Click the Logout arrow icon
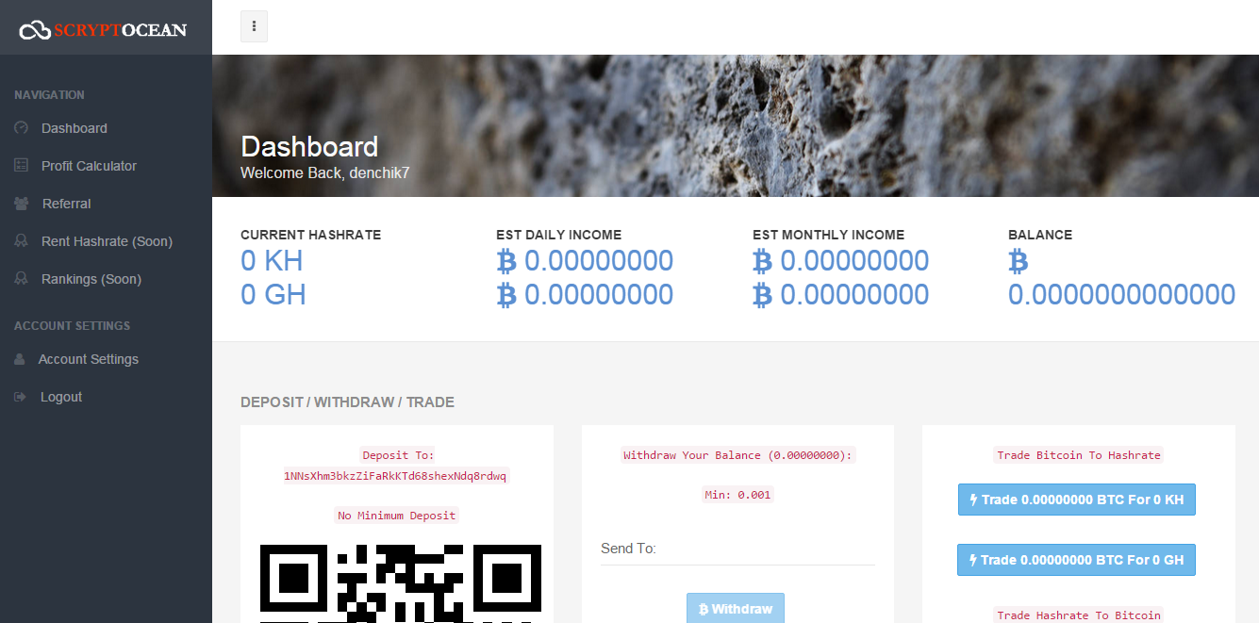This screenshot has height=623, width=1259. (x=20, y=397)
